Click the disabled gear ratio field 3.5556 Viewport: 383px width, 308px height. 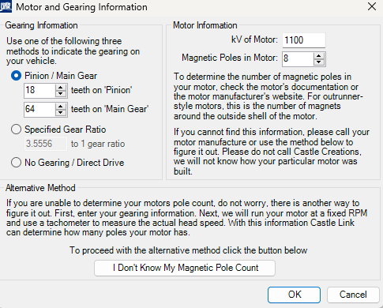click(x=46, y=144)
